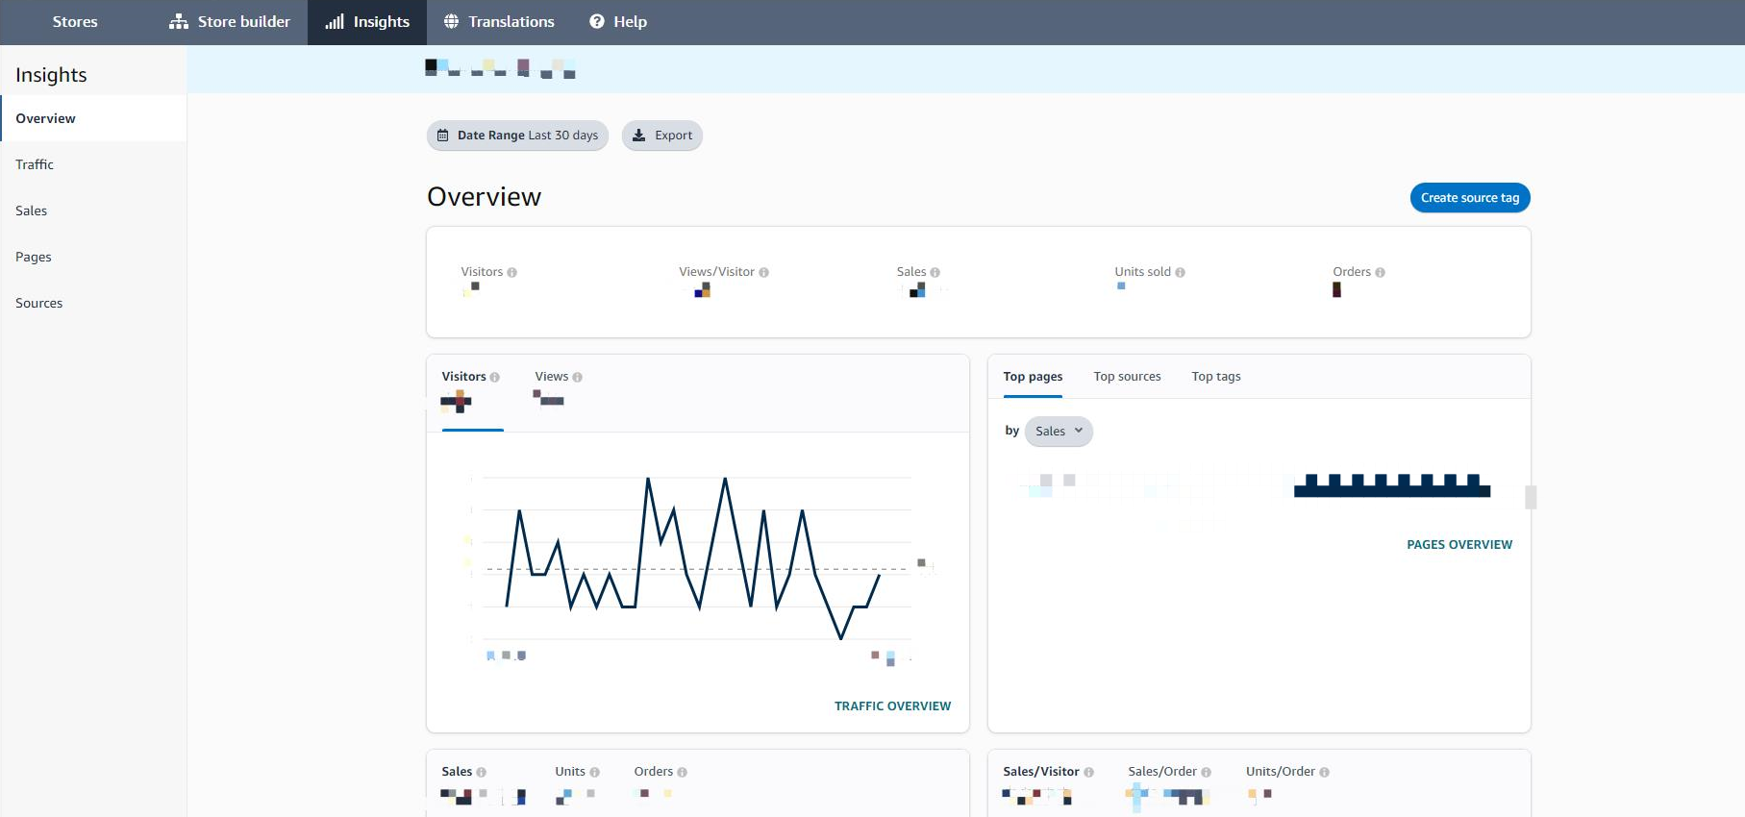Expand the by Sales dropdown
The width and height of the screenshot is (1745, 817).
click(1059, 432)
